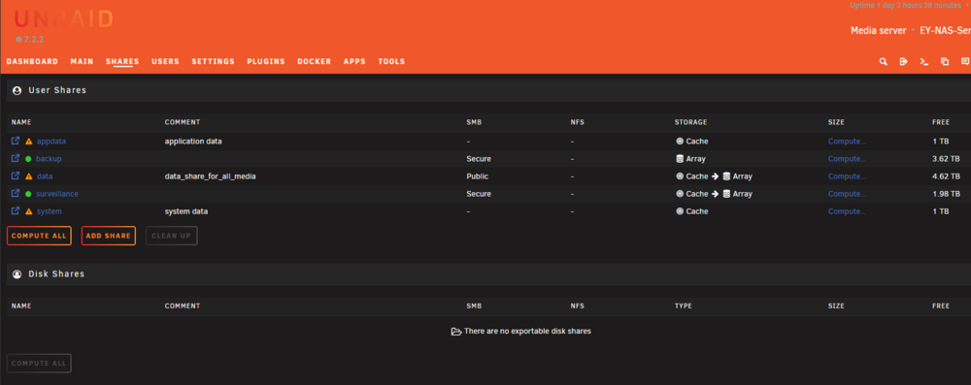Open the terminal icon in the header
The width and height of the screenshot is (971, 385).
point(924,62)
